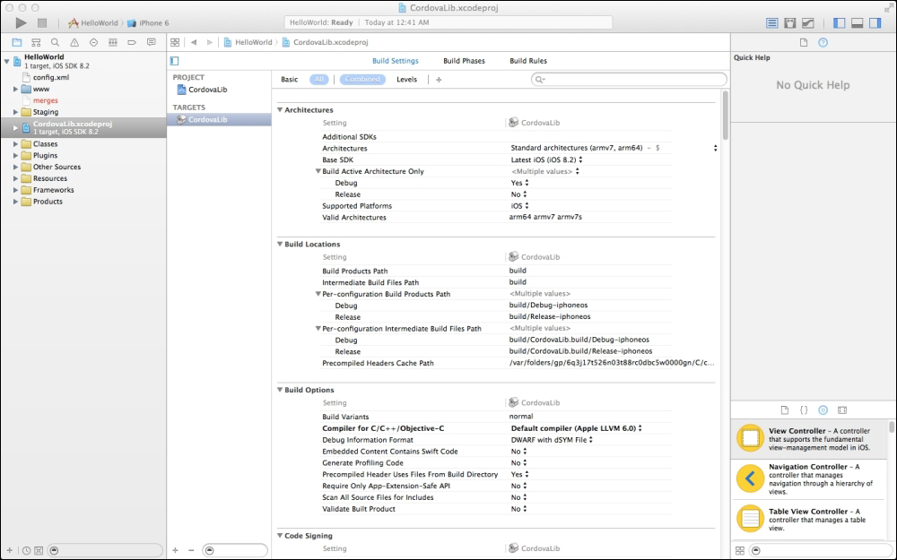Click the build settings vertical scrollbar

tap(726, 115)
